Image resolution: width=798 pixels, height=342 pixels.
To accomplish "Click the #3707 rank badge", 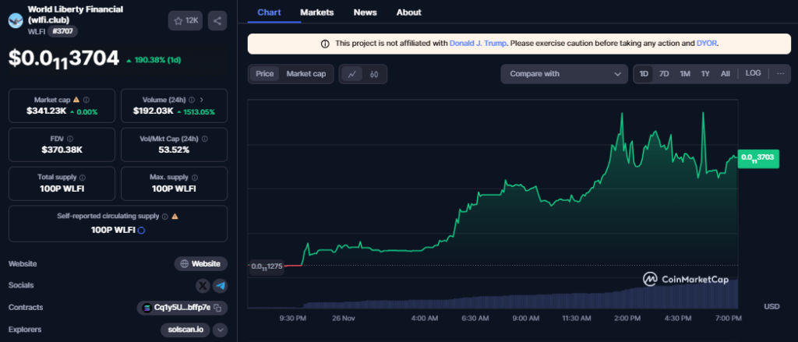I will [62, 32].
